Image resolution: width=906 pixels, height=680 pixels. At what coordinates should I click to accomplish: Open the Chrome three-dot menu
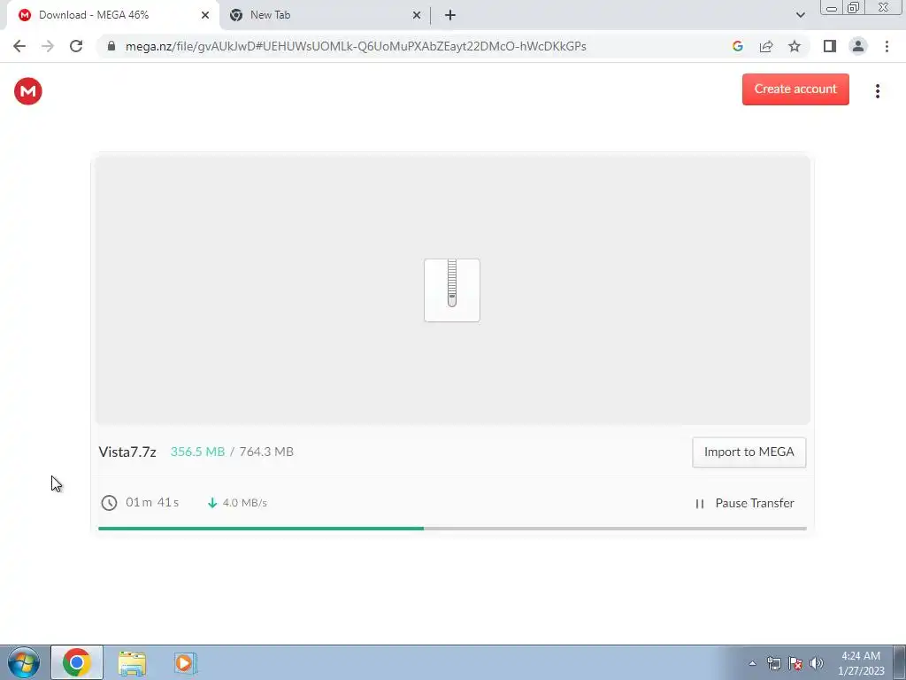point(887,46)
